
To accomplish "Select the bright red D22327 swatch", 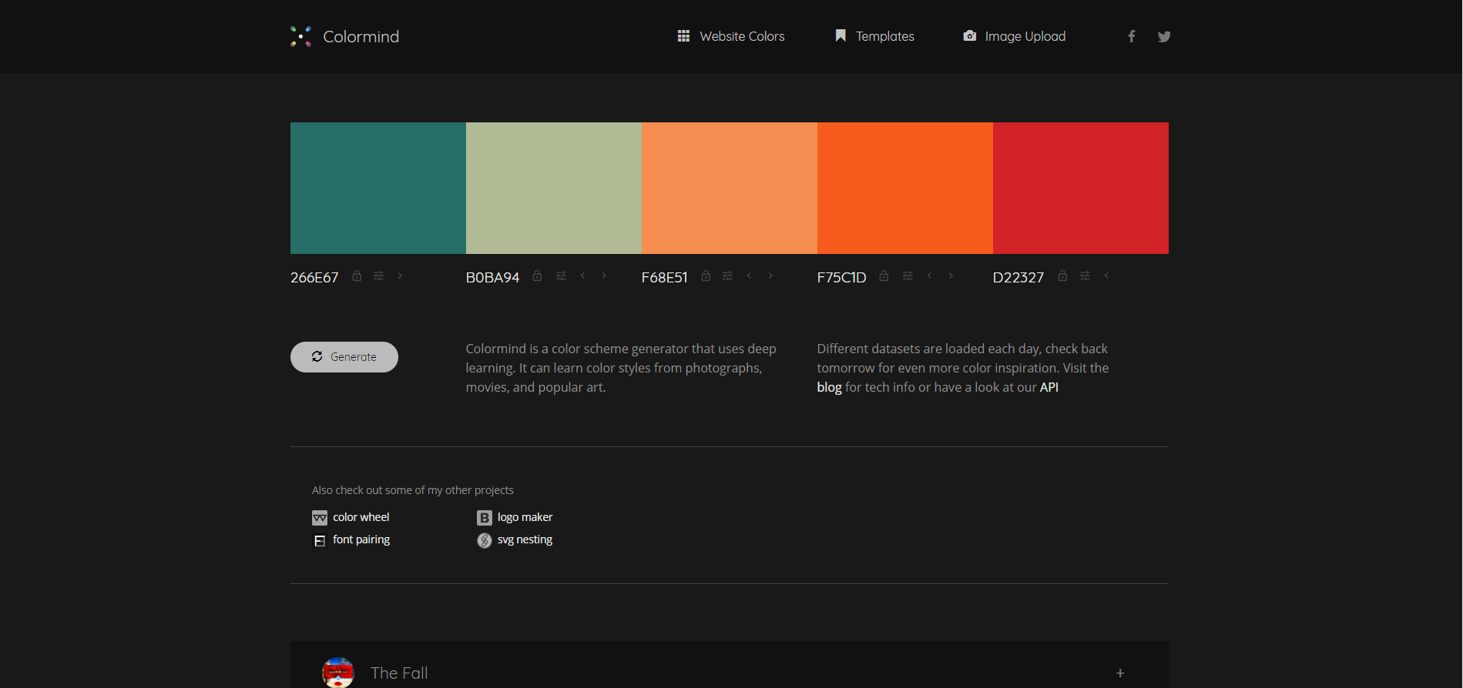I will point(1080,188).
